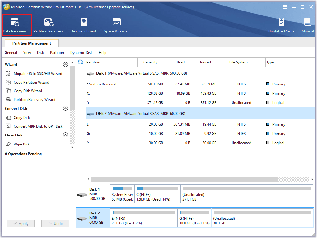Collapse the Convert Disk section
This screenshot has width=317, height=238.
66,108
